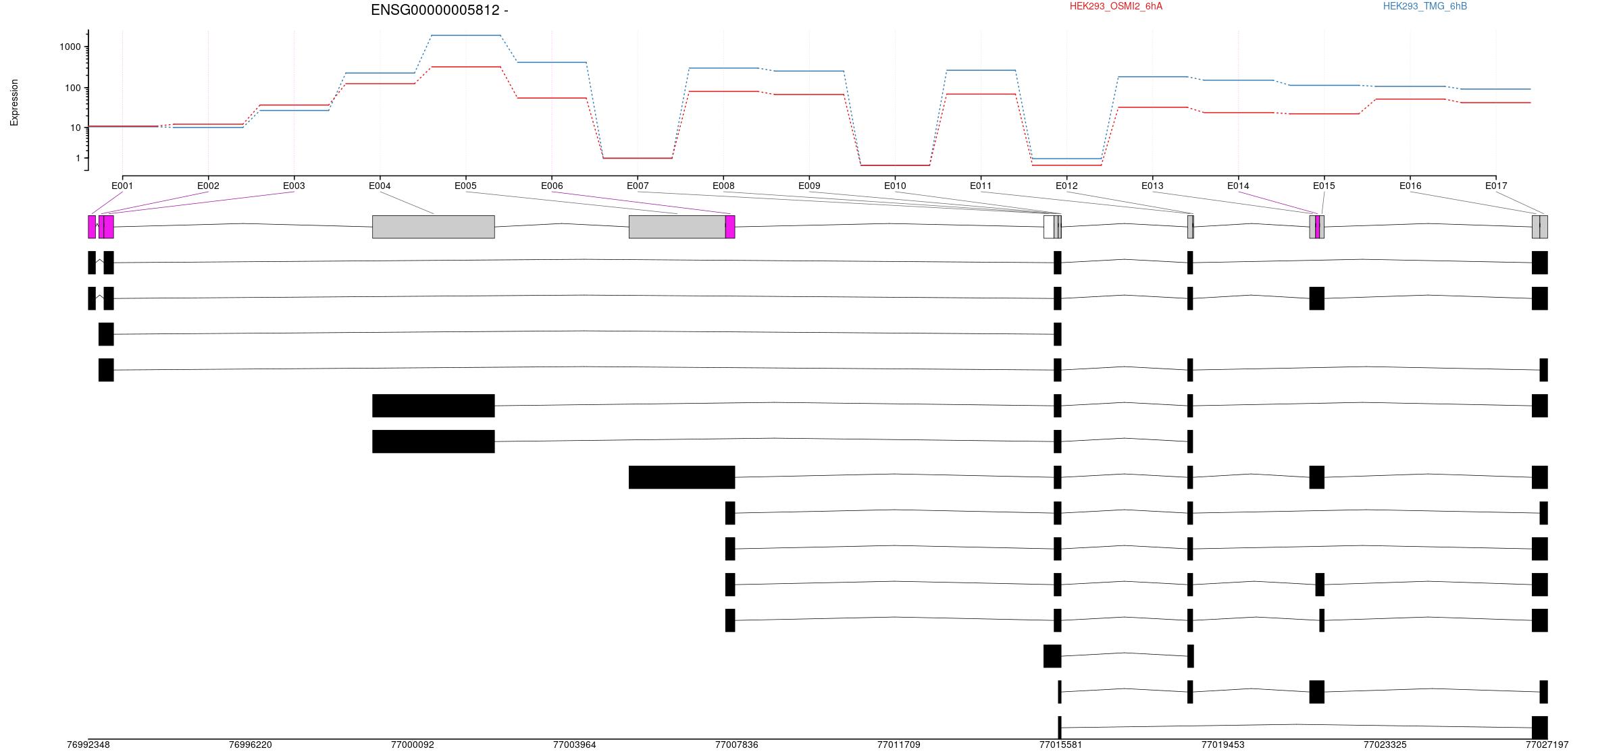Select the red expression line at E016
Screen dimensions: 1621x756
(x=1410, y=99)
